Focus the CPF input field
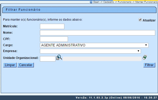The height and width of the screenshot is (100, 158). [54, 39]
